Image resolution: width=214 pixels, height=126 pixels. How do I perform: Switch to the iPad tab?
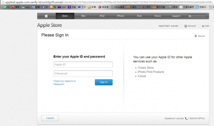point(139,16)
